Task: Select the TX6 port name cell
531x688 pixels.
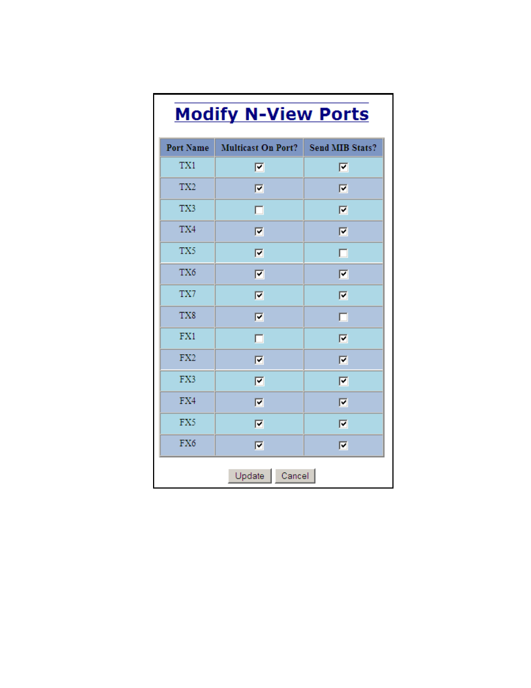Action: (x=188, y=274)
